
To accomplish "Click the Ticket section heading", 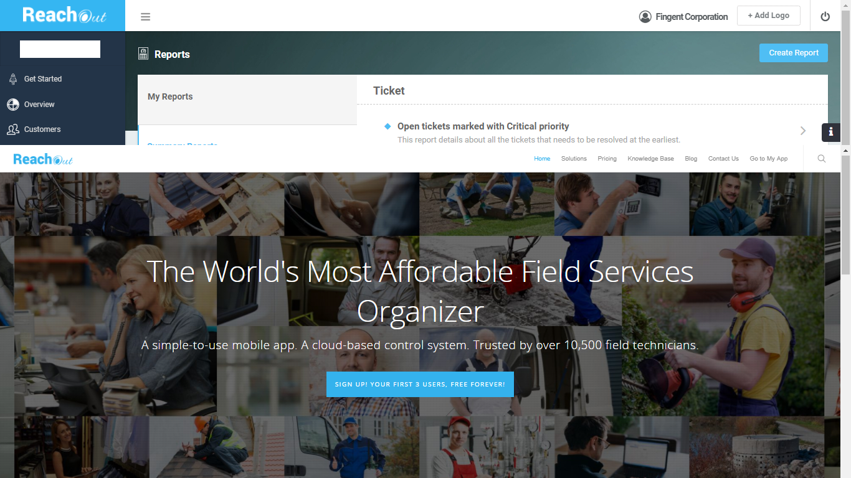I will click(x=389, y=91).
